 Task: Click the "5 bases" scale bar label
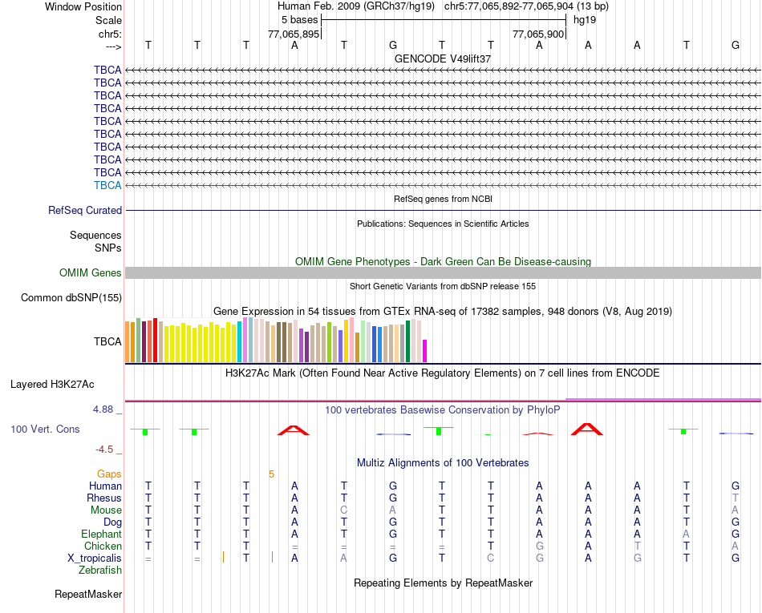click(x=299, y=20)
